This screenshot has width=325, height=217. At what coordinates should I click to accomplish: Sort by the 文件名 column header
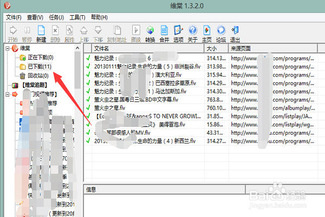[x=148, y=49]
